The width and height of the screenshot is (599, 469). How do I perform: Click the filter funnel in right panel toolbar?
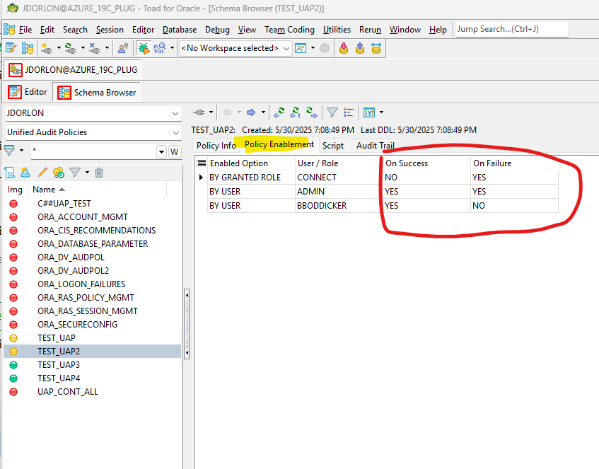tap(332, 112)
